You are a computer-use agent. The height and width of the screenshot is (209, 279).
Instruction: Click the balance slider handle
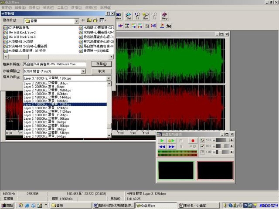coord(222,146)
